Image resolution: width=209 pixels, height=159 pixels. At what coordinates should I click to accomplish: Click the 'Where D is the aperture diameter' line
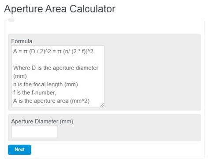(56, 68)
